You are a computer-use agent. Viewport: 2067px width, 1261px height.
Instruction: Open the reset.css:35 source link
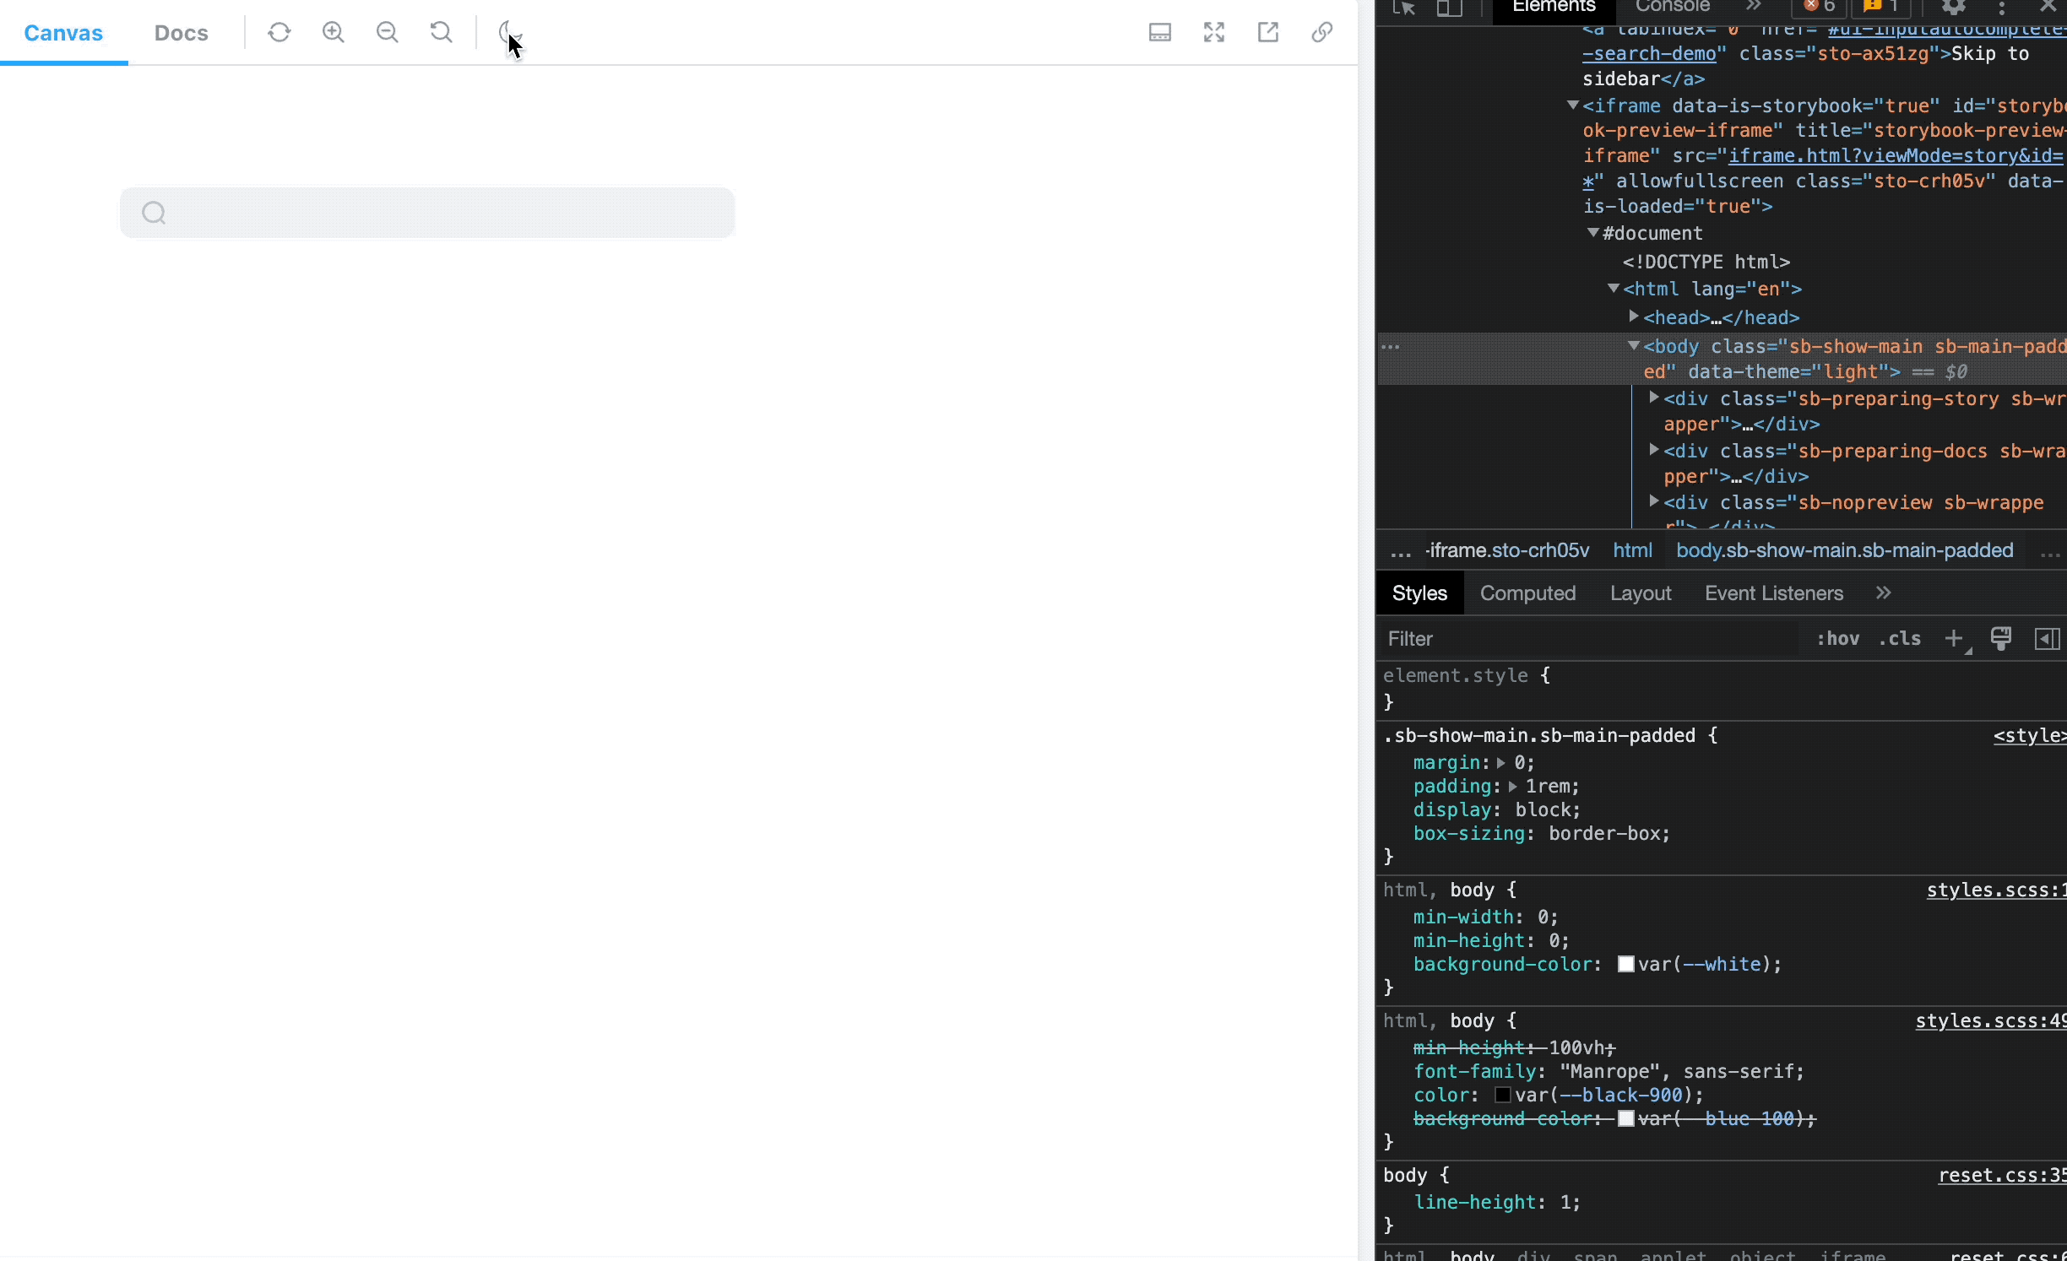2001,1176
